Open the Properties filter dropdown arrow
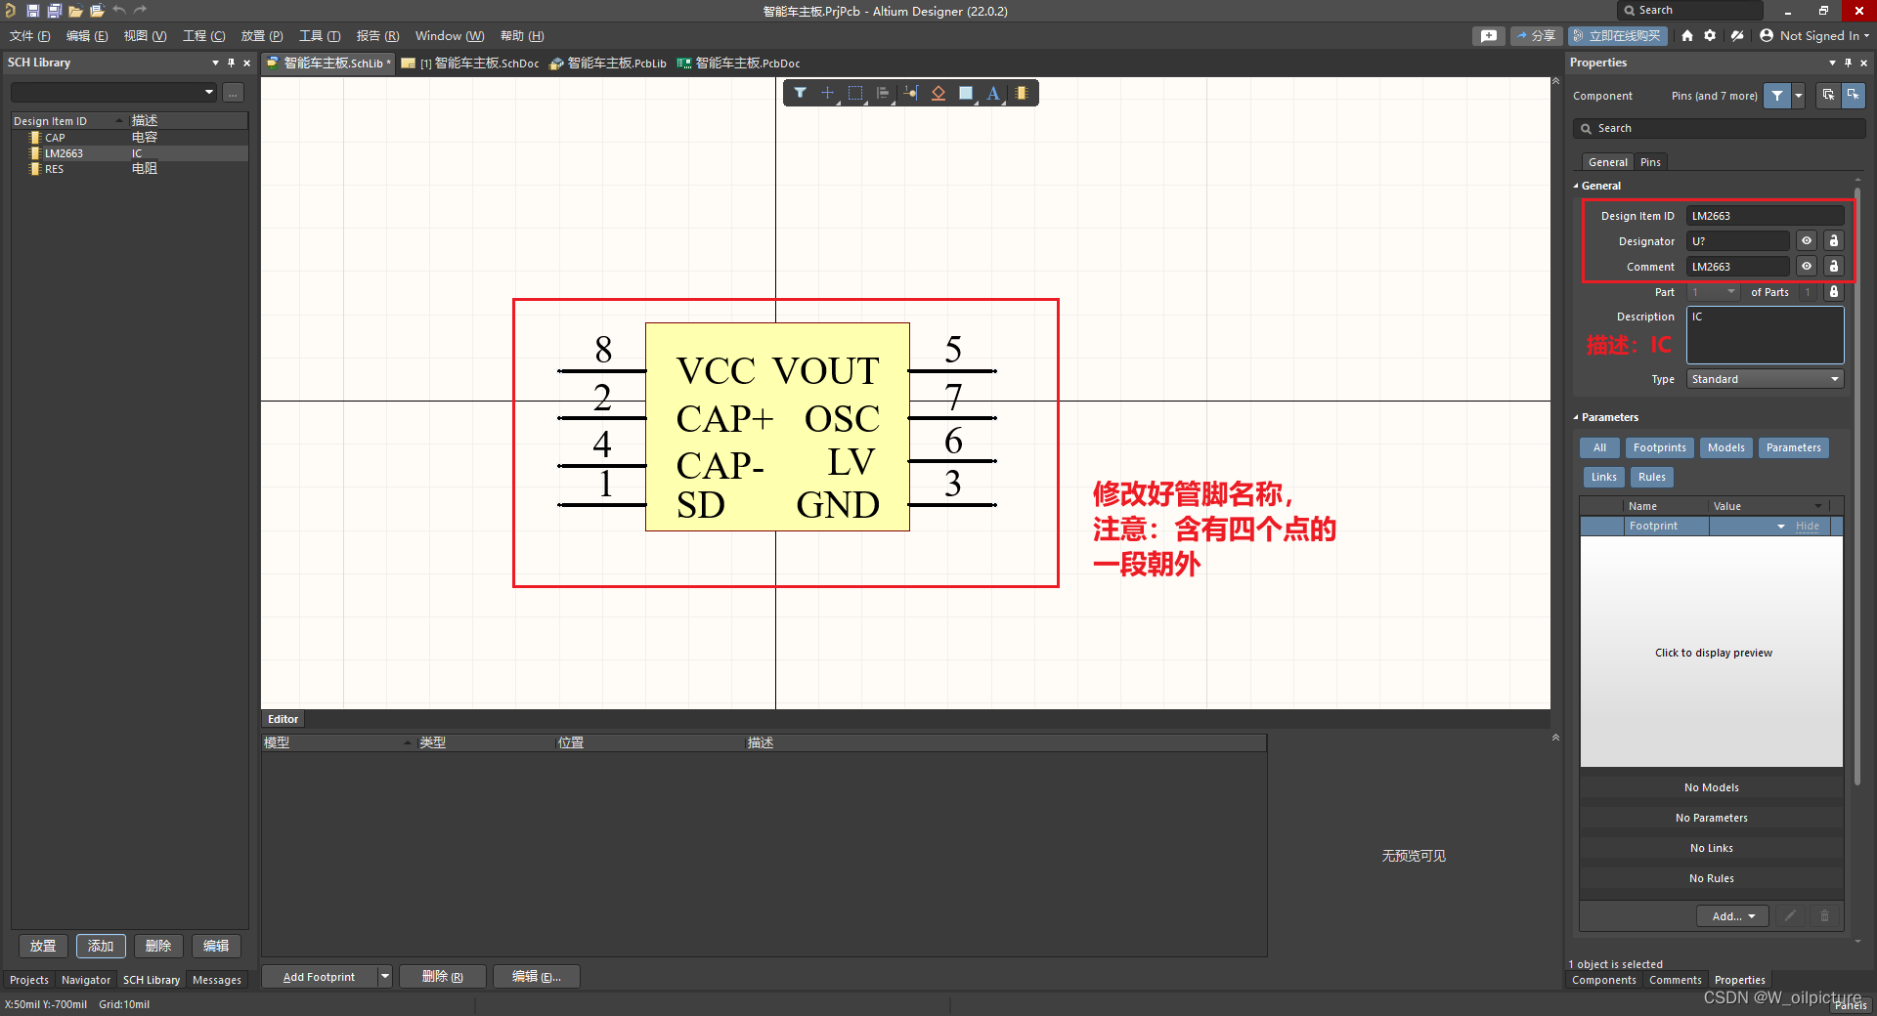Viewport: 1877px width, 1016px height. tap(1798, 96)
